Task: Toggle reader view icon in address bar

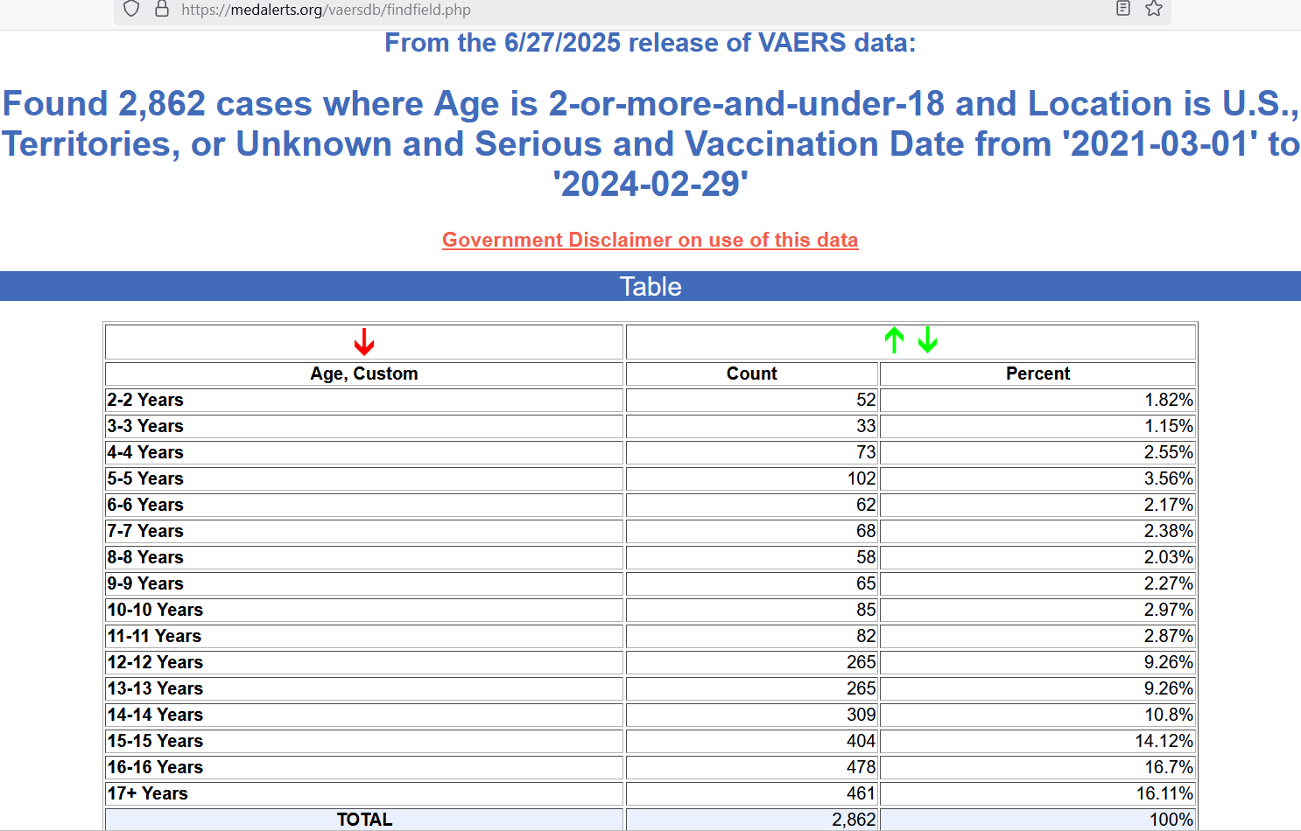Action: pyautogui.click(x=1123, y=9)
